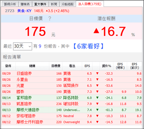144x129 pixels.
Task: Click the 14.0 previous EPS value
Action: pos(138,86)
